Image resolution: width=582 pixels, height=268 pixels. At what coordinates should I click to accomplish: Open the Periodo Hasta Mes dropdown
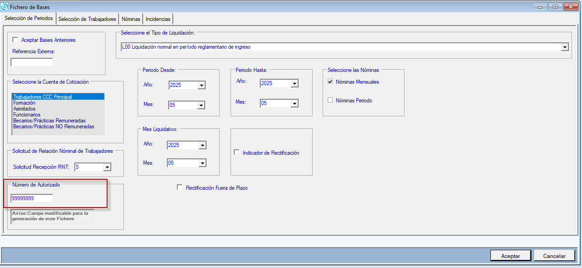pyautogui.click(x=294, y=104)
